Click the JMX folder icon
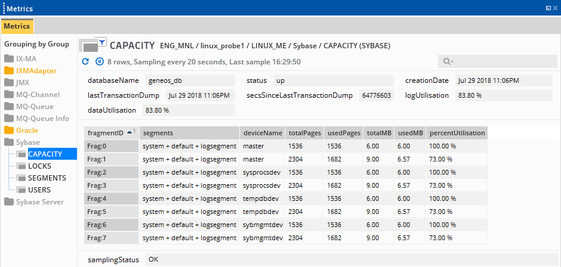Image resolution: width=561 pixels, height=267 pixels. (x=9, y=83)
